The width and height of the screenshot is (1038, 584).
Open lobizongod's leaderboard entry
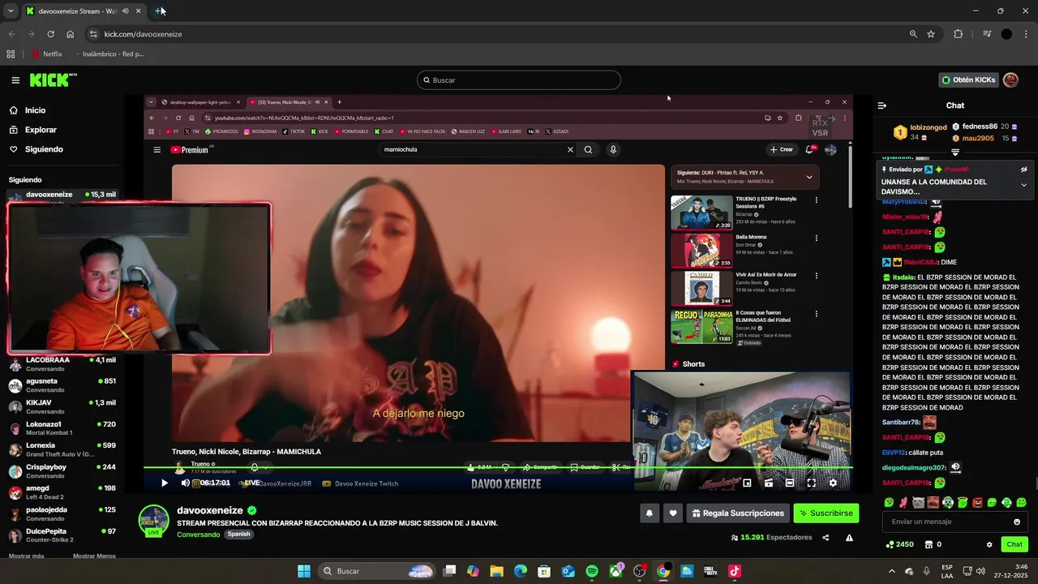920,132
